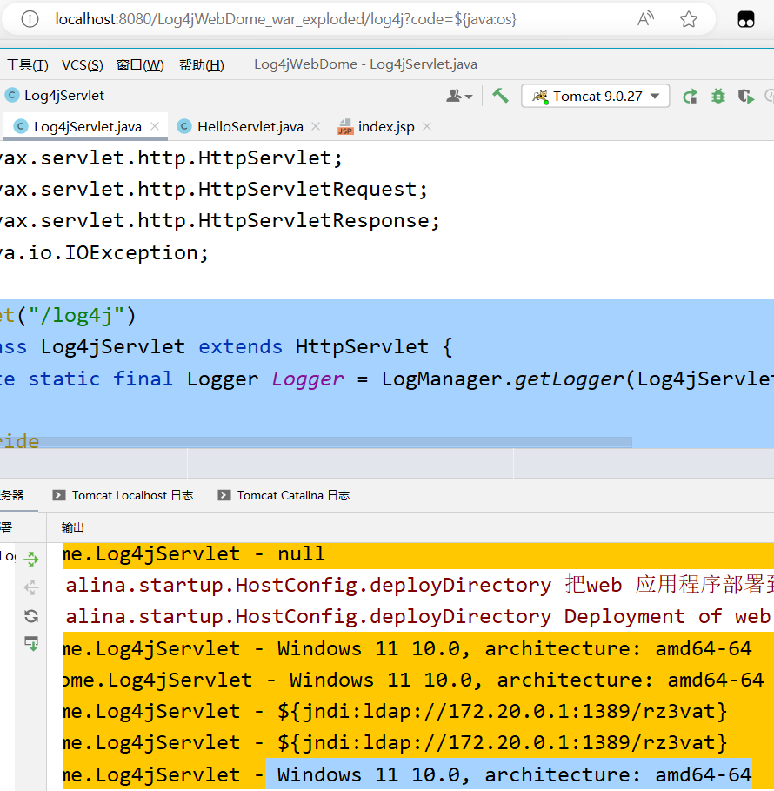Open the 工具(T) menu

point(27,65)
